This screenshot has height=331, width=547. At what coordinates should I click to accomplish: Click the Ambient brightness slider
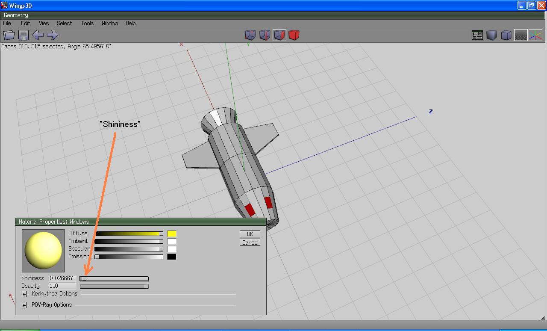(x=129, y=241)
